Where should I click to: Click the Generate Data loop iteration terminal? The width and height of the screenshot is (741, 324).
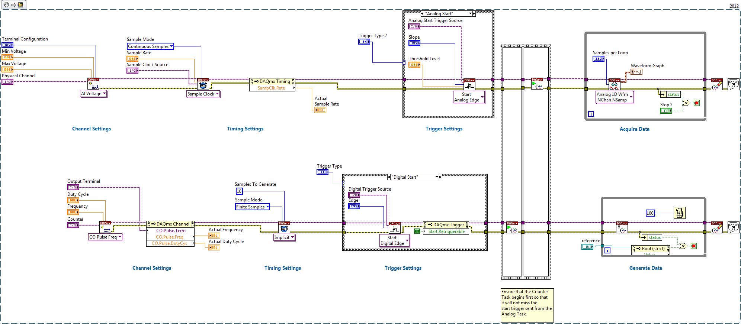point(607,251)
